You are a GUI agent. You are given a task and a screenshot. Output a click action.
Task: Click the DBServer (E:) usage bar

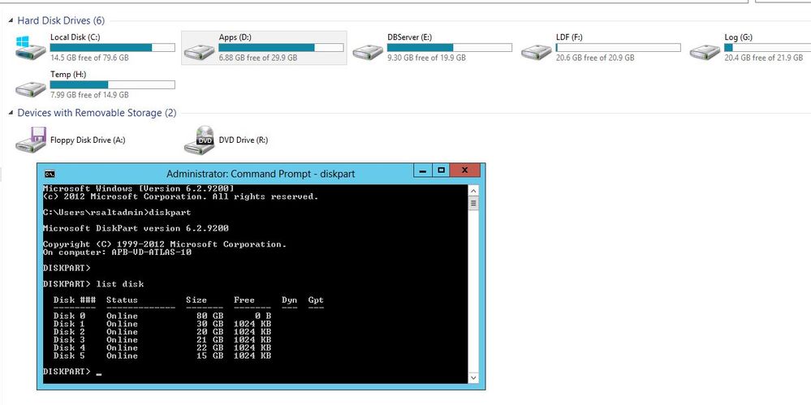[x=450, y=48]
